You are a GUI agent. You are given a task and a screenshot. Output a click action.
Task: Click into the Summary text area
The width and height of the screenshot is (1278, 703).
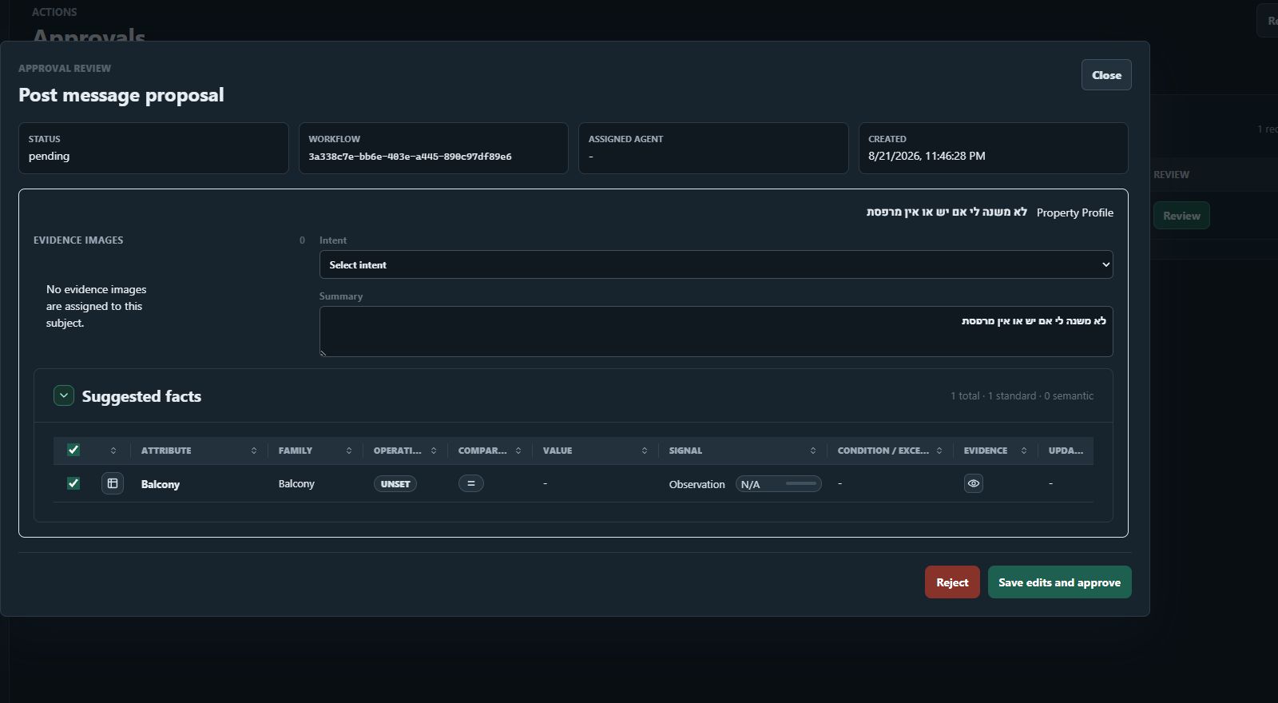716,332
